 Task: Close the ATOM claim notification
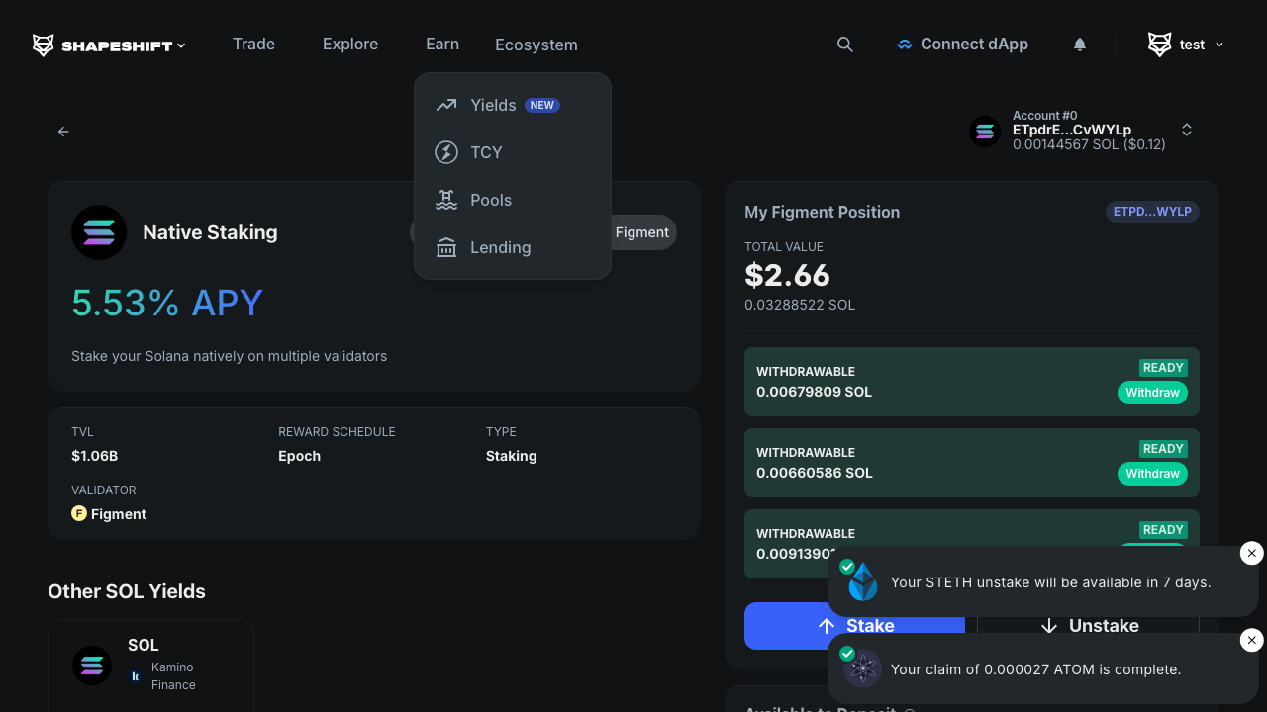pos(1251,641)
